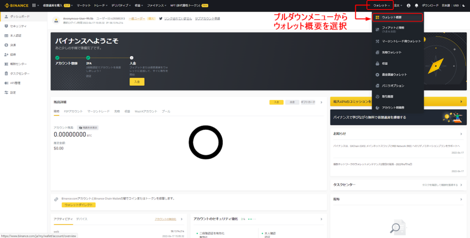Collapse the ウォレット dropdown in header
Image resolution: width=470 pixels, height=238 pixels.
[x=381, y=6]
